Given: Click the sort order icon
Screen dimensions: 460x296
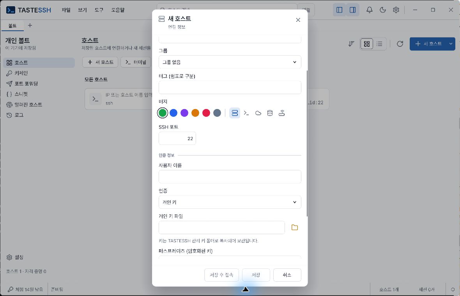Looking at the screenshot, I should [x=351, y=44].
